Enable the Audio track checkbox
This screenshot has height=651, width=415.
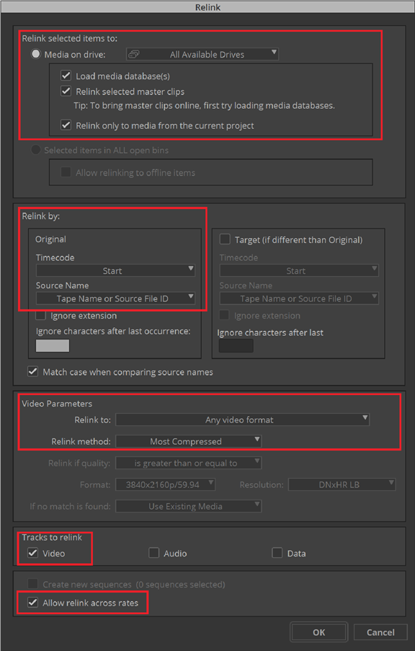(x=154, y=553)
